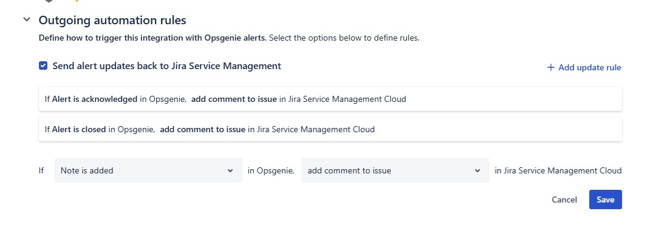Click the 'Send alert updates back' label text

click(167, 65)
